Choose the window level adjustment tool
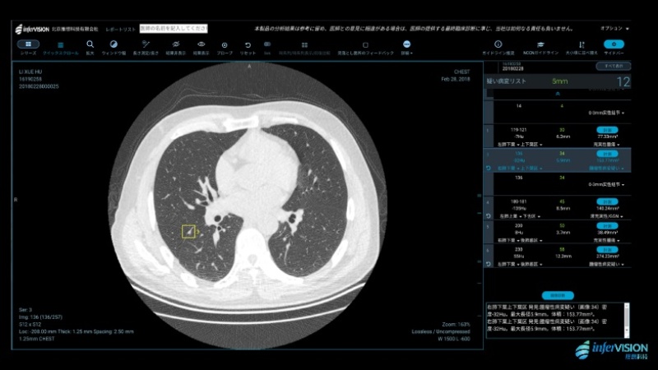The width and height of the screenshot is (658, 370). point(114,45)
